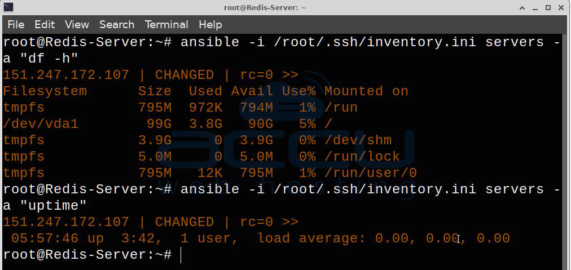Viewport: 571px width, 270px height.
Task: Click the '/run/user/0' mount point
Action: pyautogui.click(x=371, y=173)
